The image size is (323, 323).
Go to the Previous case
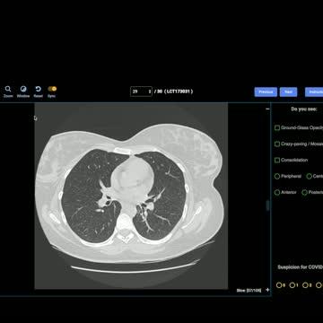click(x=266, y=92)
